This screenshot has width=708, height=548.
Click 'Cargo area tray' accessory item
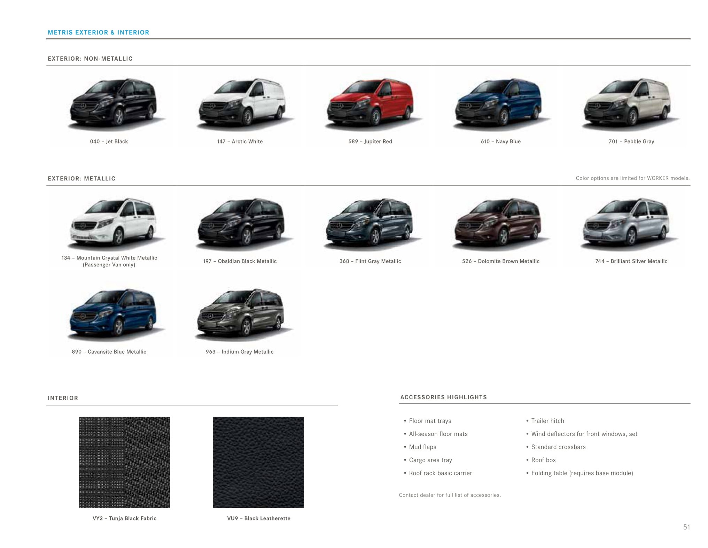(430, 460)
